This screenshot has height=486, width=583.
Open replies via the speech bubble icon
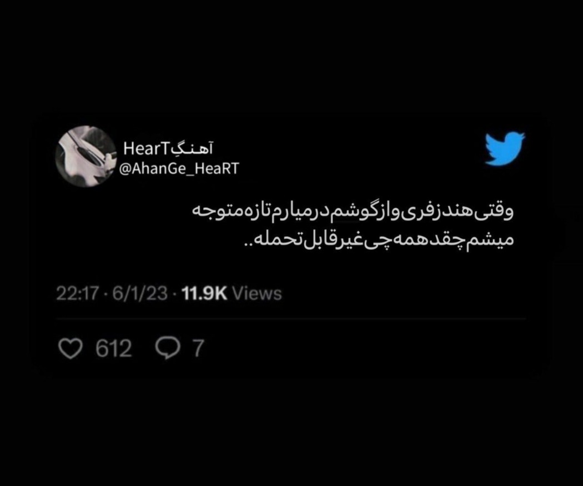click(x=167, y=348)
